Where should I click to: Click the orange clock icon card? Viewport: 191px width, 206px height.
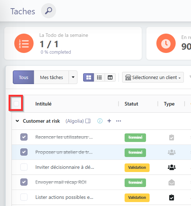click(166, 43)
